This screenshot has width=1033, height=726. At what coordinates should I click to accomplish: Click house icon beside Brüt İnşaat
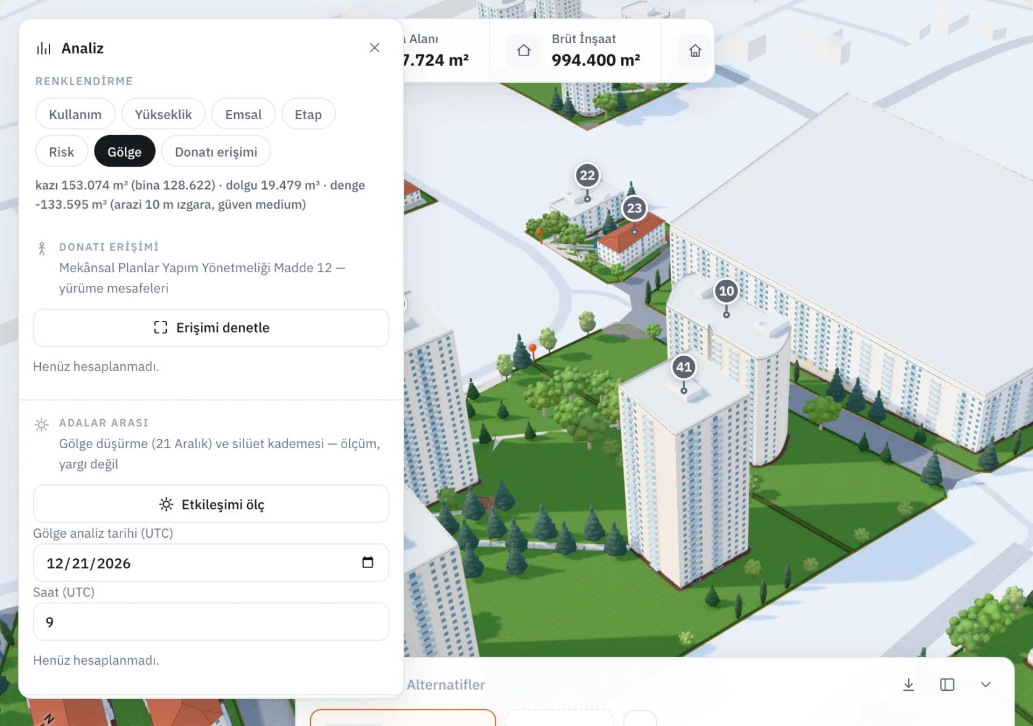pyautogui.click(x=524, y=51)
